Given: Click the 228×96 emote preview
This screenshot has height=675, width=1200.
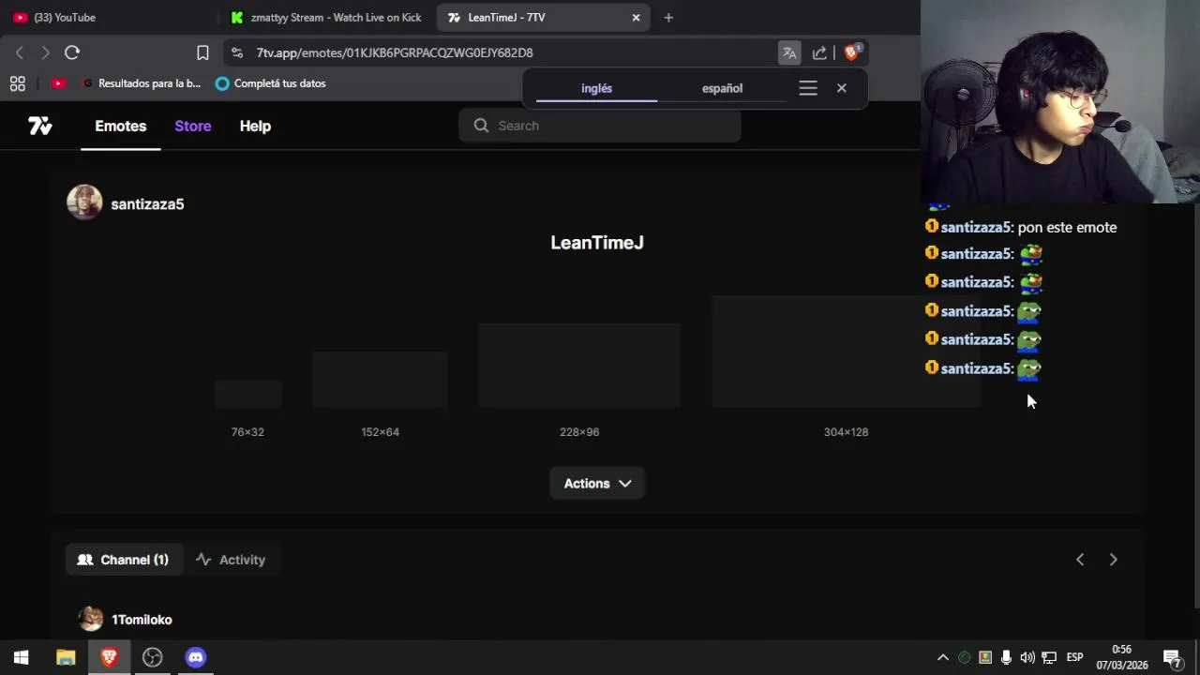Looking at the screenshot, I should (579, 367).
